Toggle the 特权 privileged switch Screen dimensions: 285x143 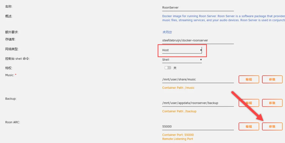[x=168, y=68]
